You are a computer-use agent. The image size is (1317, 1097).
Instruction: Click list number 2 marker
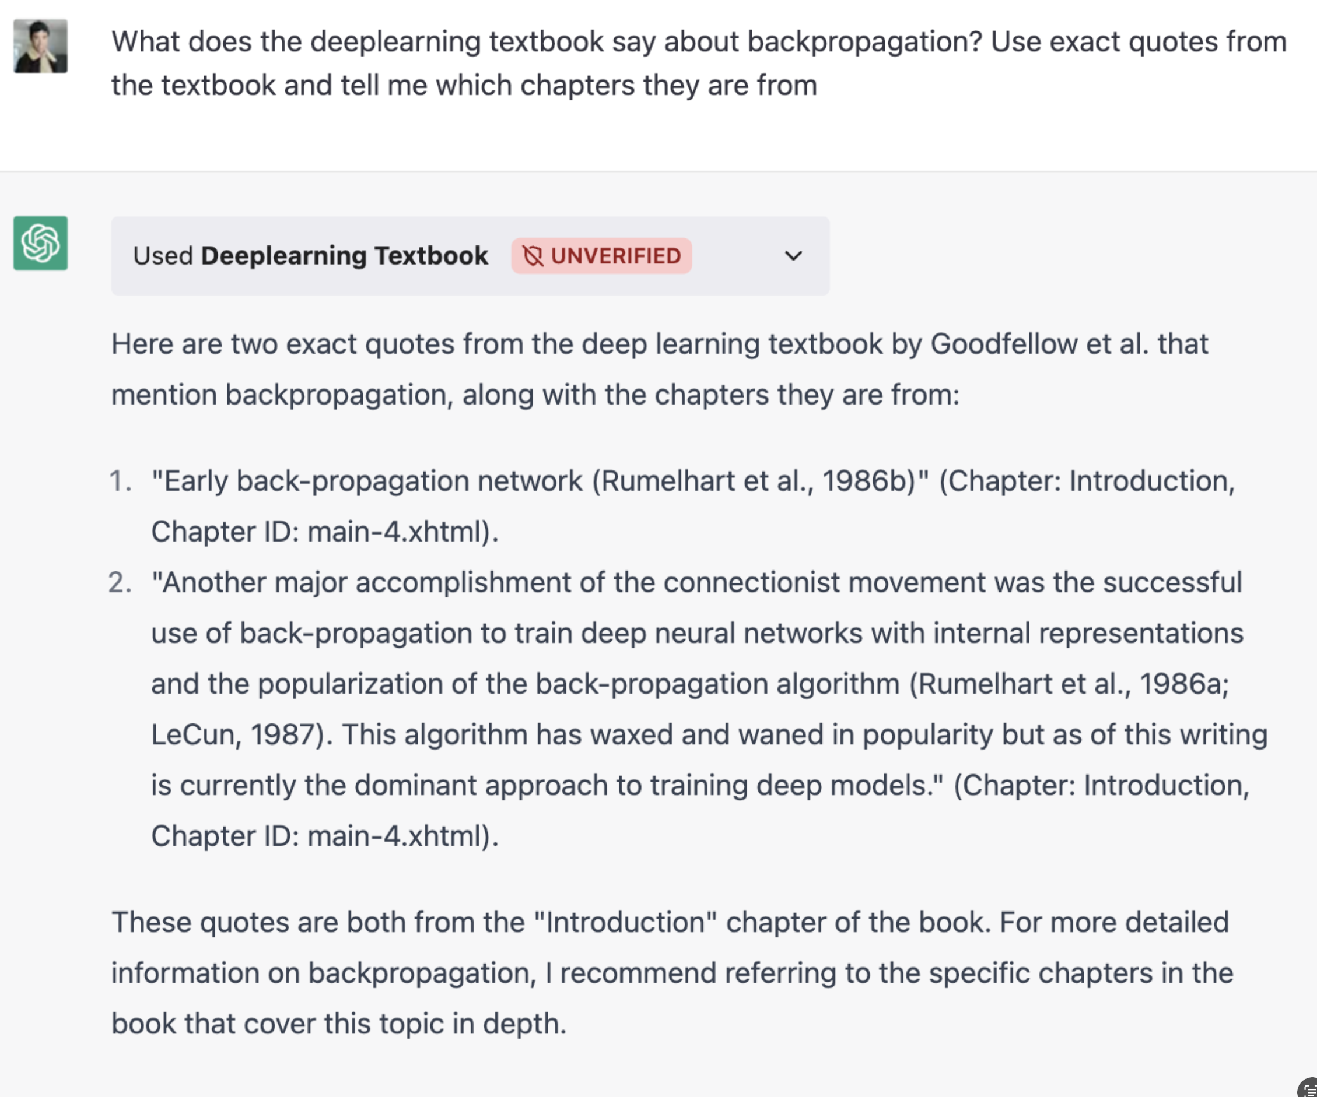click(x=120, y=583)
